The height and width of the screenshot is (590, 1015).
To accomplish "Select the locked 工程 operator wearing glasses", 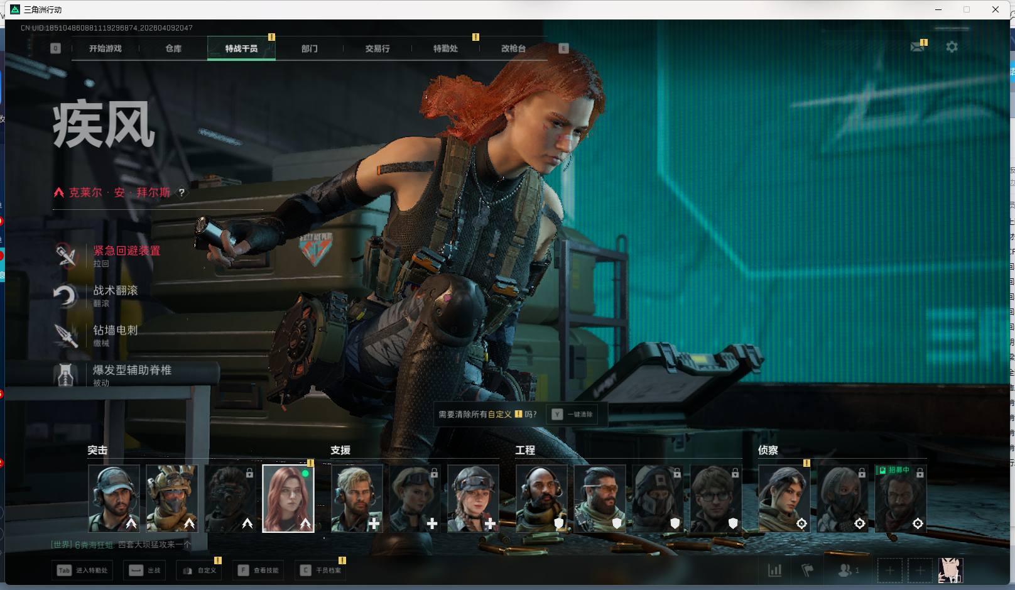I will [716, 499].
